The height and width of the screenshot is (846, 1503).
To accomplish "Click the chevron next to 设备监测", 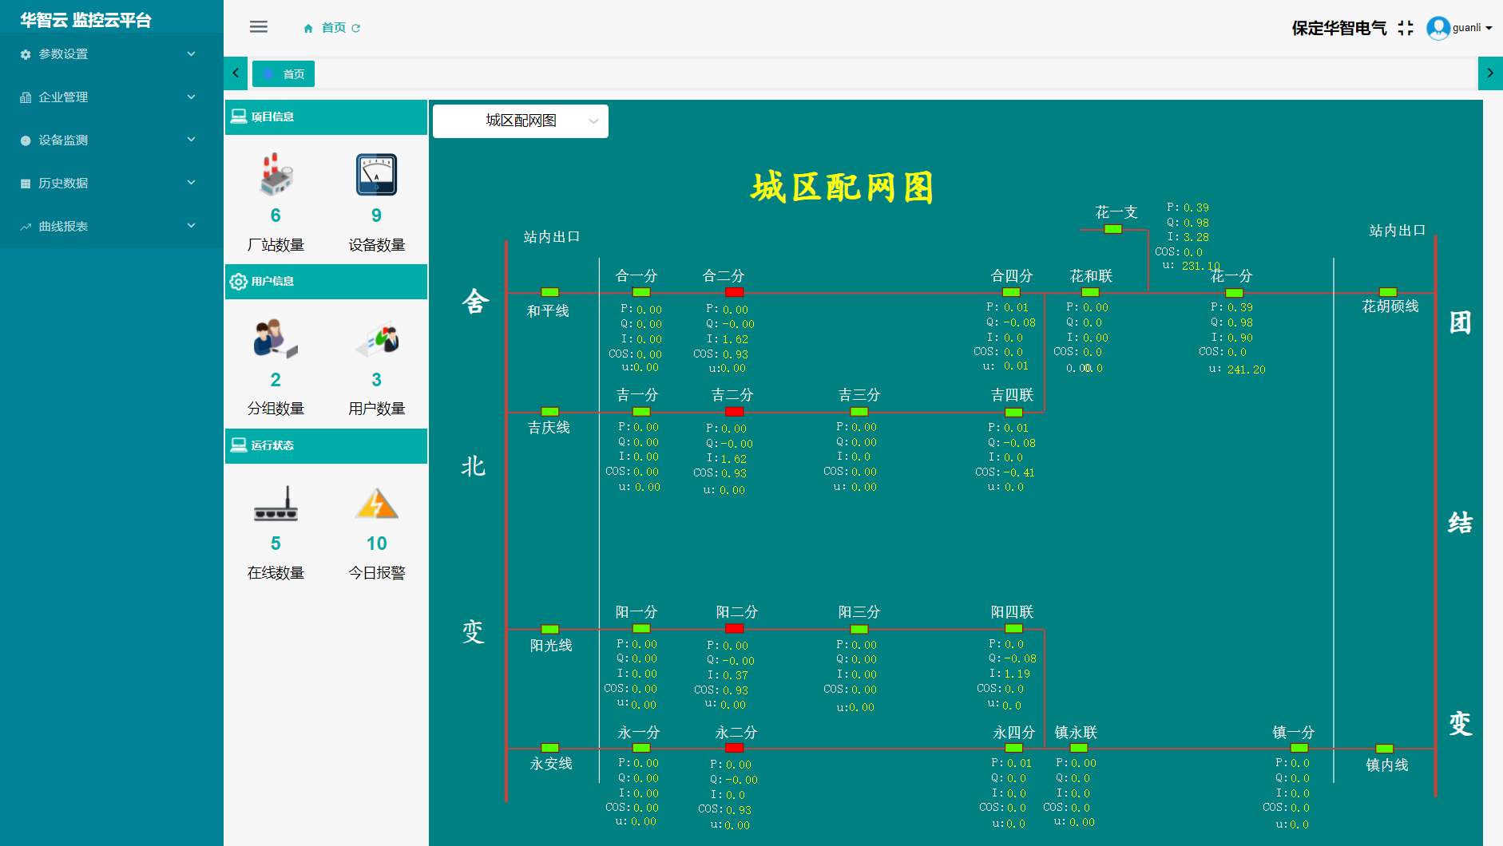I will tap(191, 140).
